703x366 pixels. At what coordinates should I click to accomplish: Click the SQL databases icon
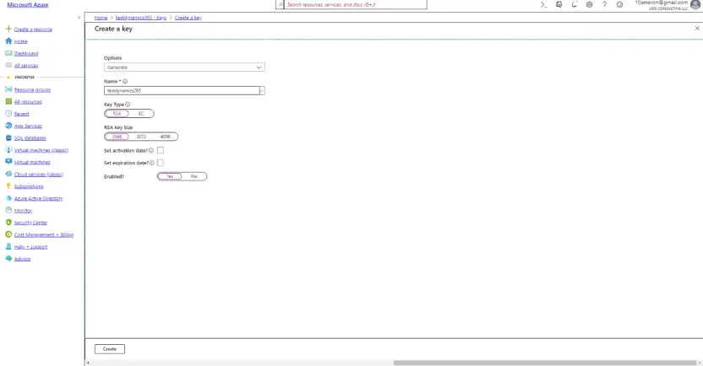coord(8,137)
